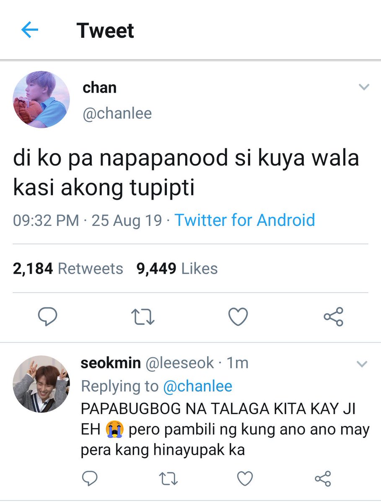
Task: Open the Twitter for Android link
Action: (245, 220)
